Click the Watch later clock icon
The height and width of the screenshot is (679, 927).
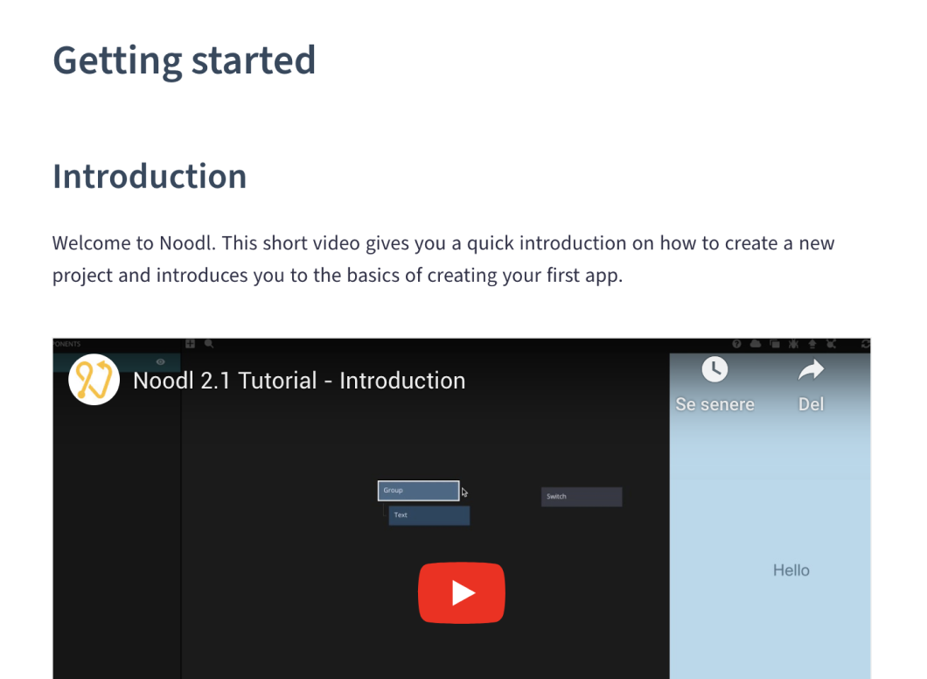pos(714,370)
